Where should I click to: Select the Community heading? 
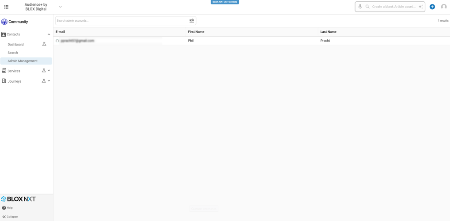click(18, 22)
